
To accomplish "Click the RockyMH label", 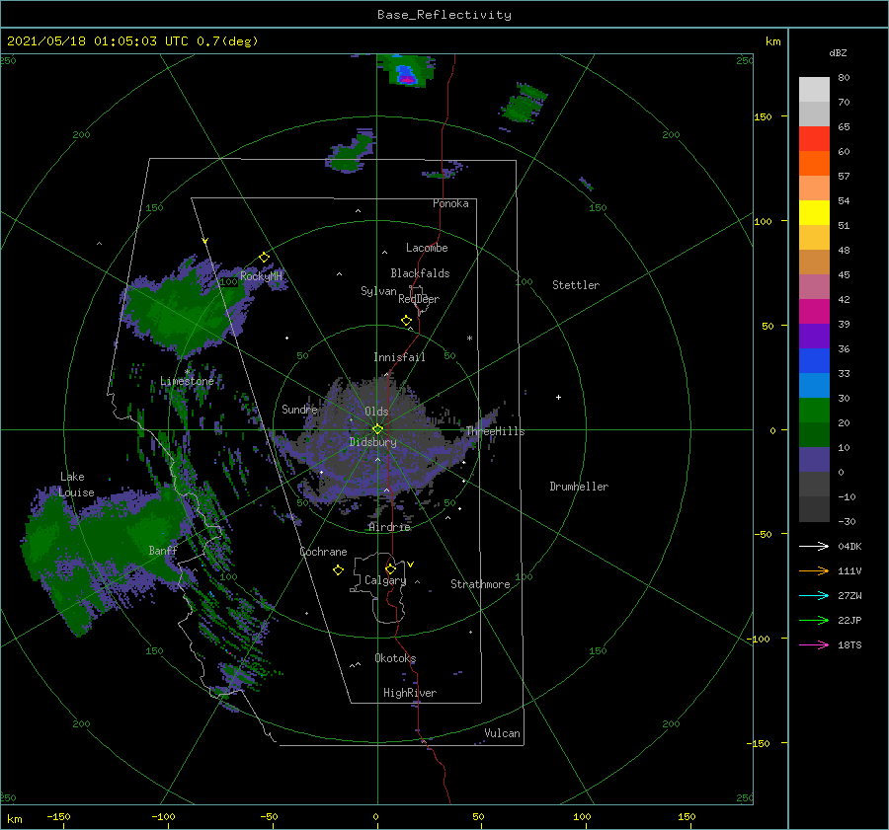I will tap(261, 276).
